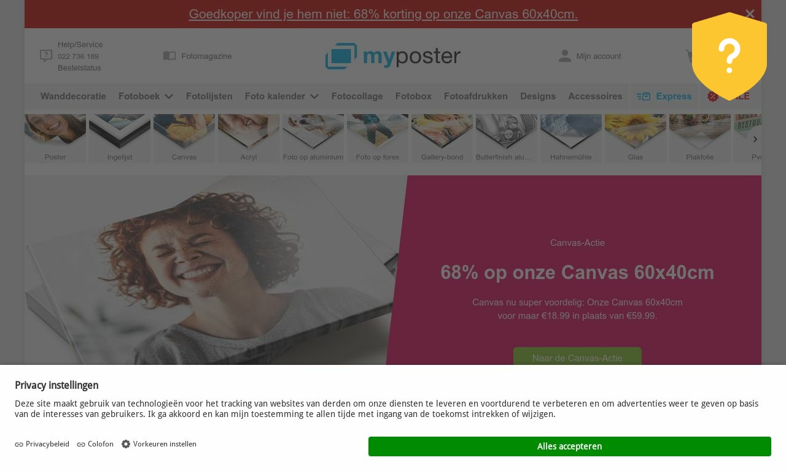
Task: Accept all cookies with Alles accepteren
Action: [570, 446]
